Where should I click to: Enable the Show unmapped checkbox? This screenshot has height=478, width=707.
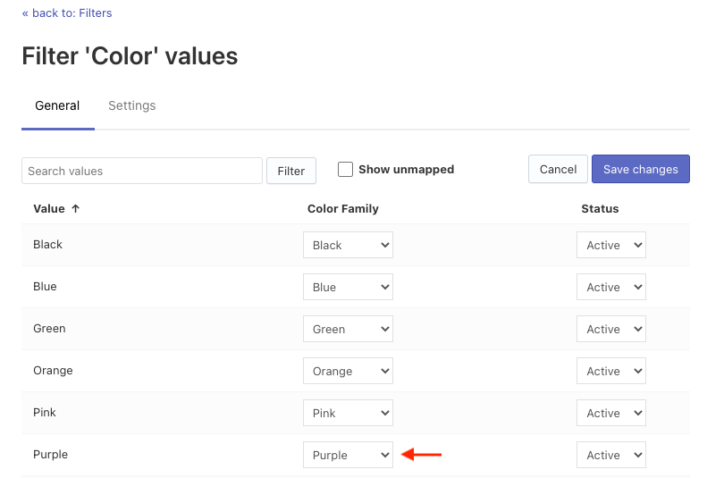(346, 170)
